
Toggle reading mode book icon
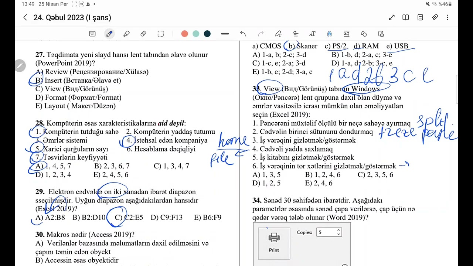[x=405, y=17]
